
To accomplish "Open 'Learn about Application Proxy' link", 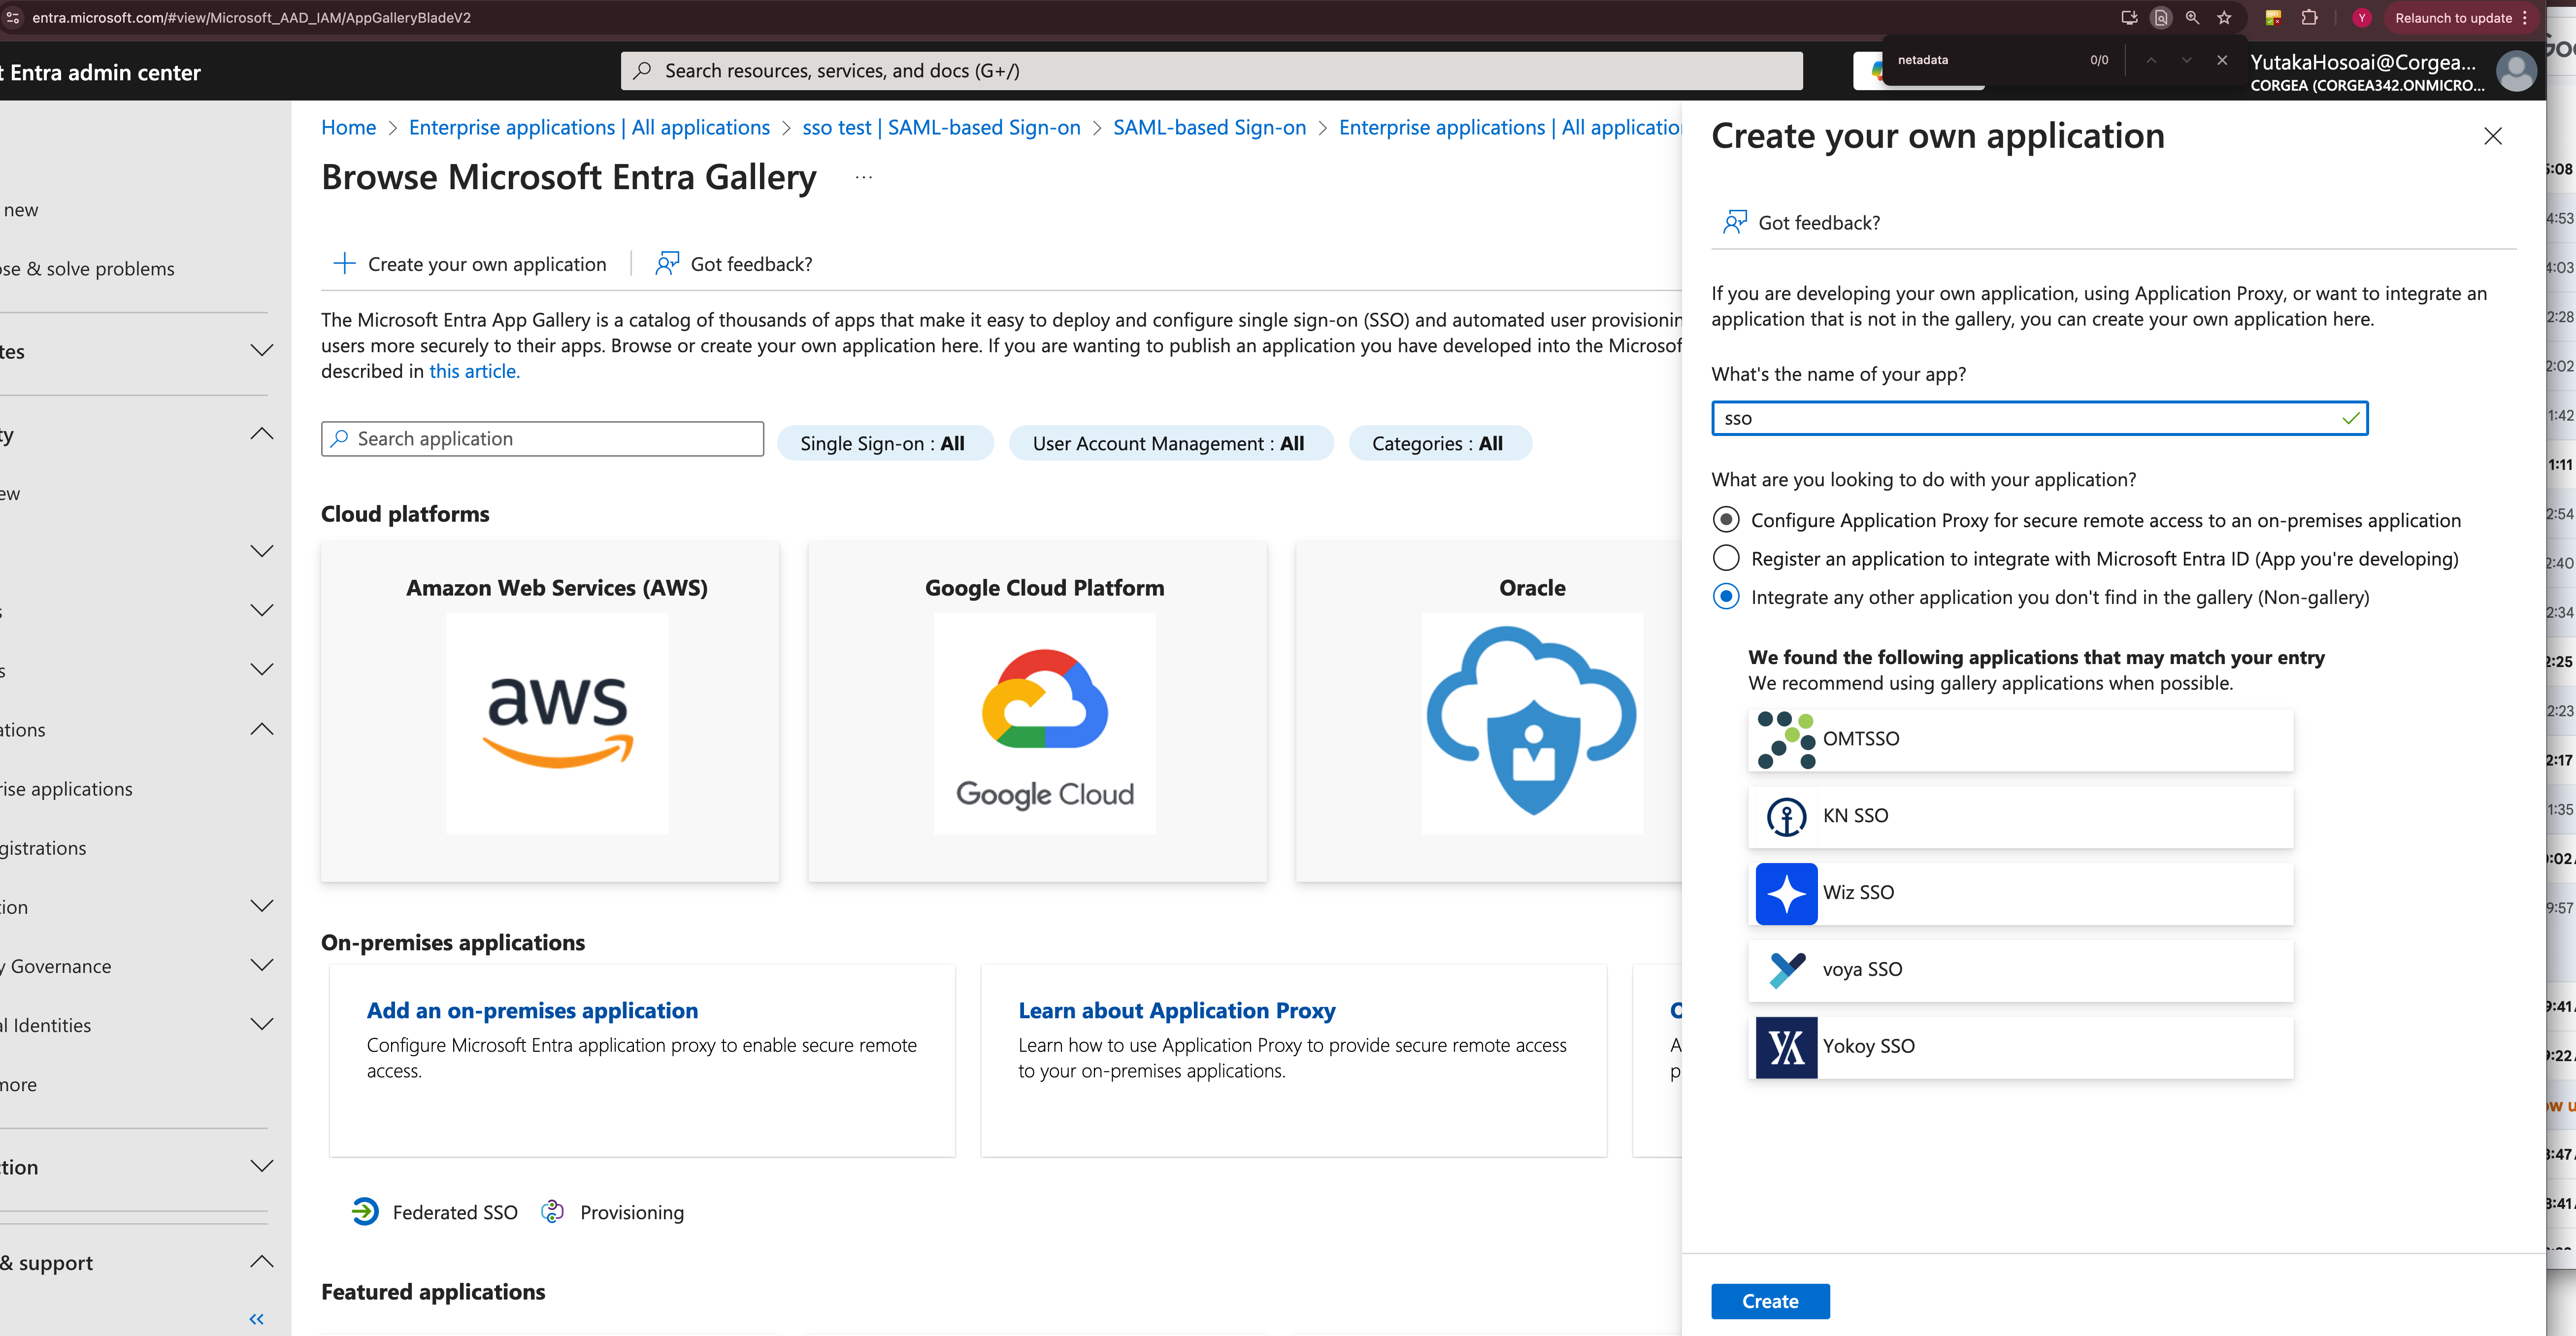I will [x=1176, y=1010].
